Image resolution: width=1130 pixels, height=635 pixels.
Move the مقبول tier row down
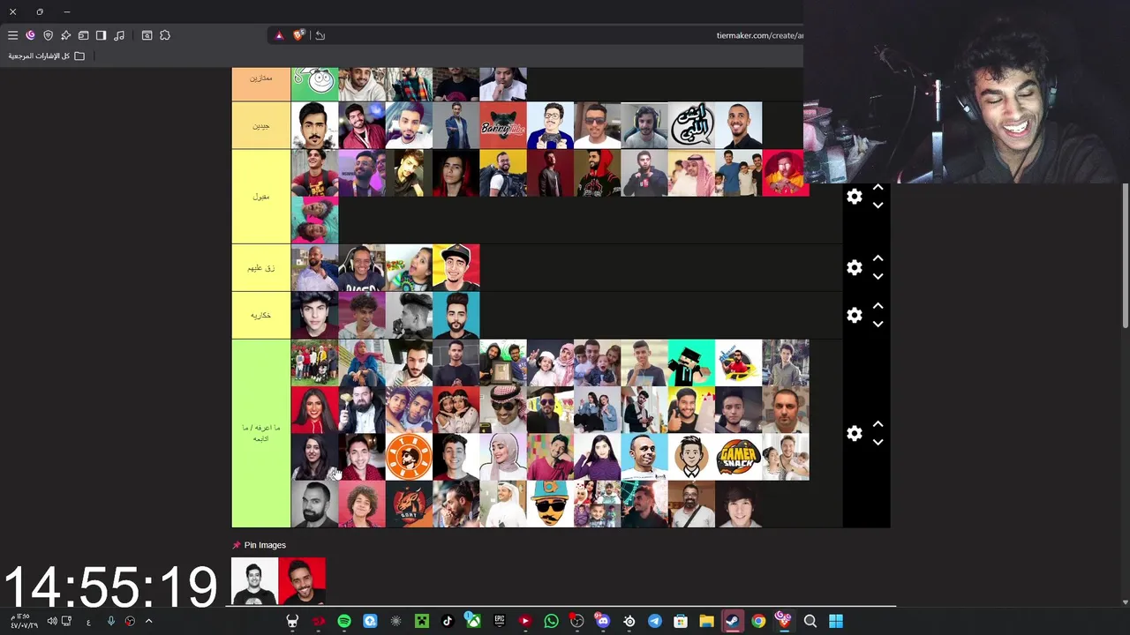pyautogui.click(x=878, y=205)
